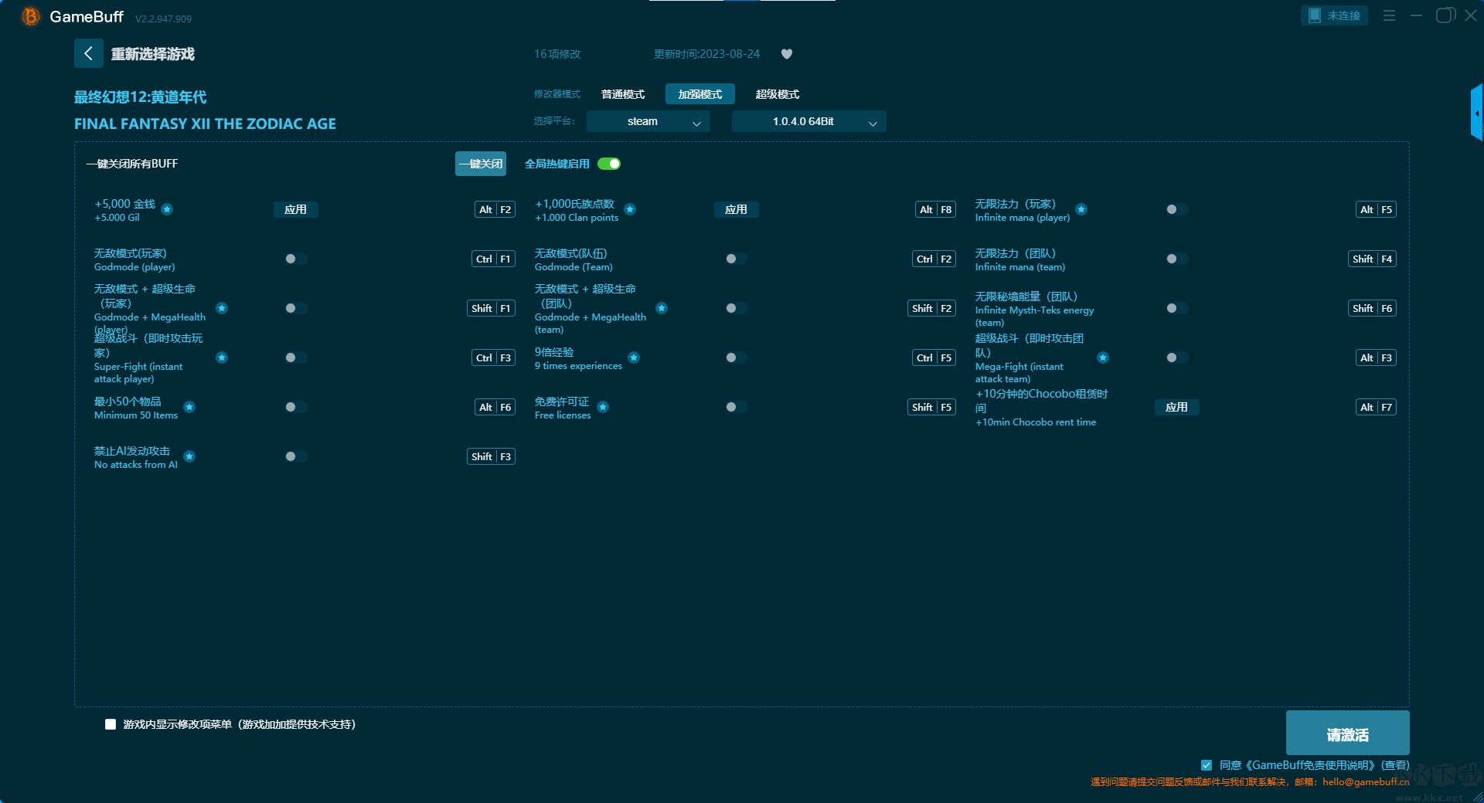Image resolution: width=1484 pixels, height=803 pixels.
Task: Click the heart favorite icon
Action: pos(787,54)
